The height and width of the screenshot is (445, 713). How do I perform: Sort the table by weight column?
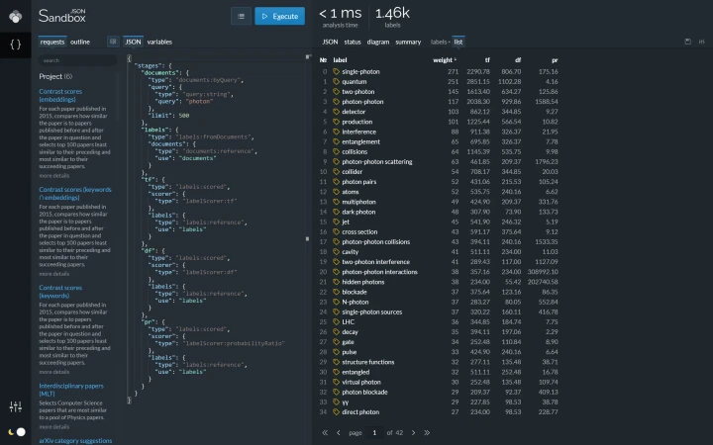pos(445,60)
